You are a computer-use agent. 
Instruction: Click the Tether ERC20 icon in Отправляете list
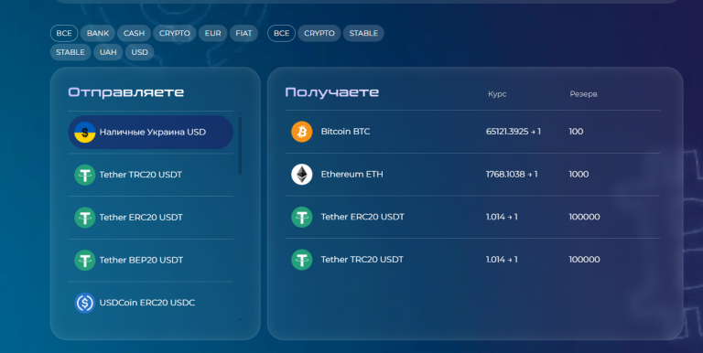click(85, 218)
